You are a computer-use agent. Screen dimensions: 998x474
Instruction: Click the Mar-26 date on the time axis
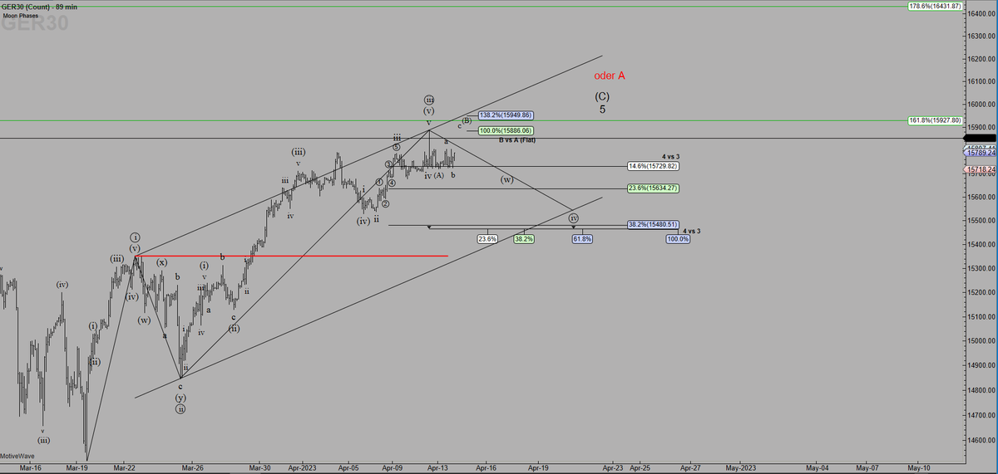tap(192, 468)
